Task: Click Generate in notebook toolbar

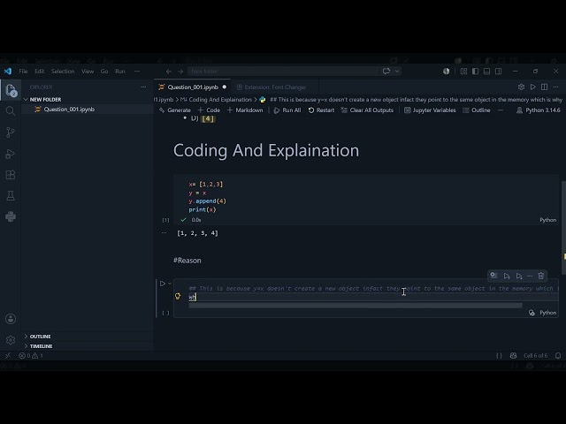Action: (x=175, y=110)
